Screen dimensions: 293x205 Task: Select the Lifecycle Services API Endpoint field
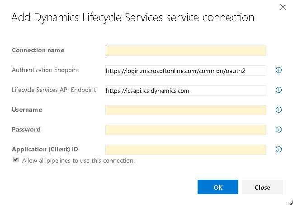186,91
